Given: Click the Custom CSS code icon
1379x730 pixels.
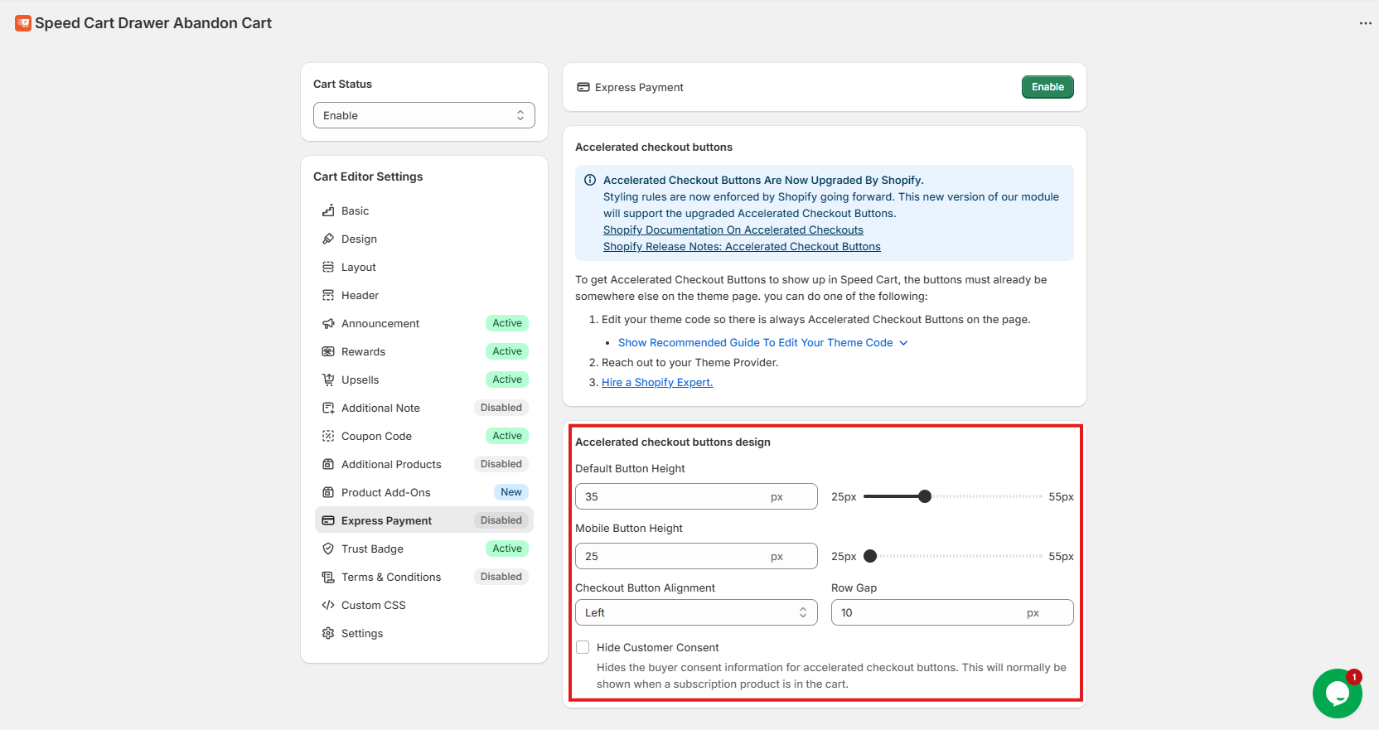Looking at the screenshot, I should (x=328, y=605).
